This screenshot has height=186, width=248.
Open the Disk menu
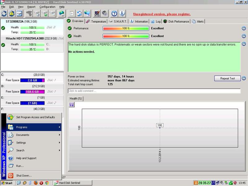[x=11, y=7]
